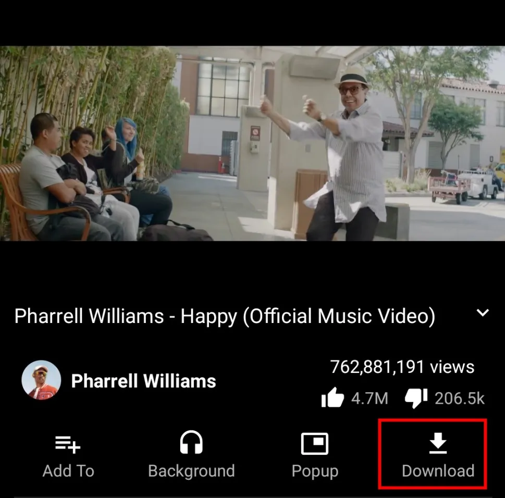This screenshot has width=505, height=498.
Task: Tap the video player frame
Action: click(252, 144)
